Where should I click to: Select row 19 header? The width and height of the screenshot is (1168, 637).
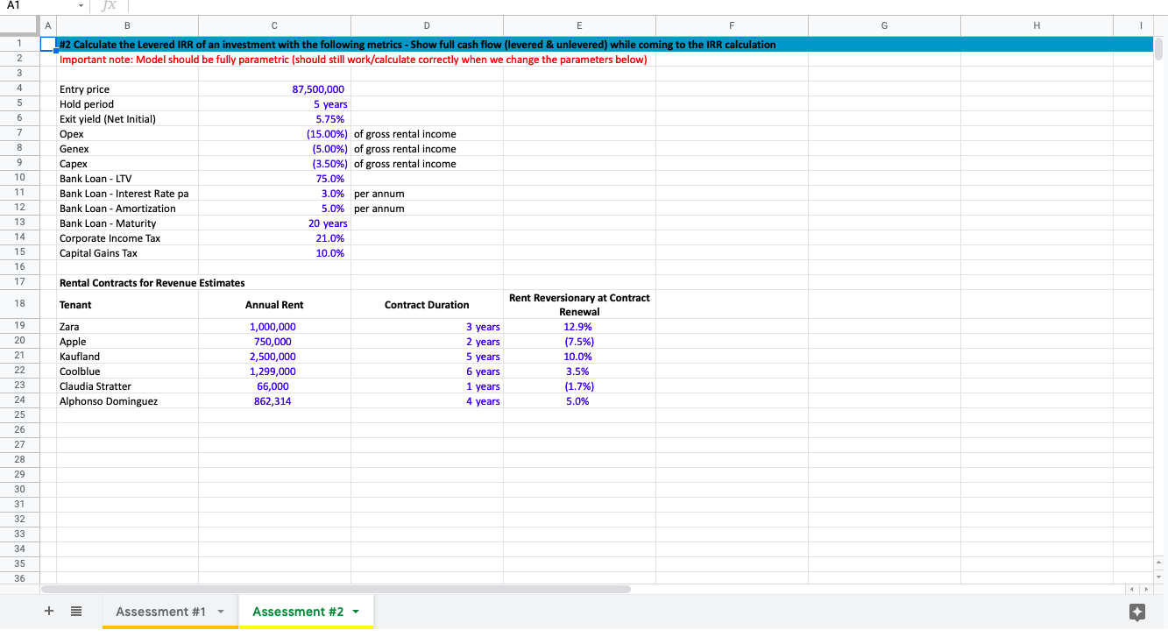(18, 326)
